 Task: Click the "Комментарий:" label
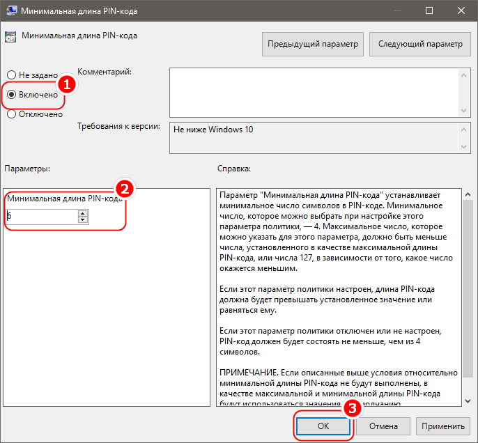[x=105, y=72]
